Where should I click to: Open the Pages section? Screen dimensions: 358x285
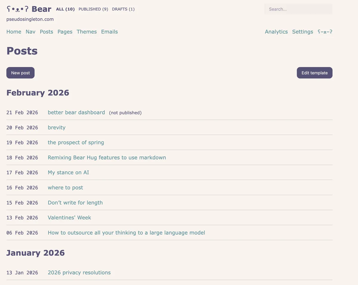(x=65, y=32)
